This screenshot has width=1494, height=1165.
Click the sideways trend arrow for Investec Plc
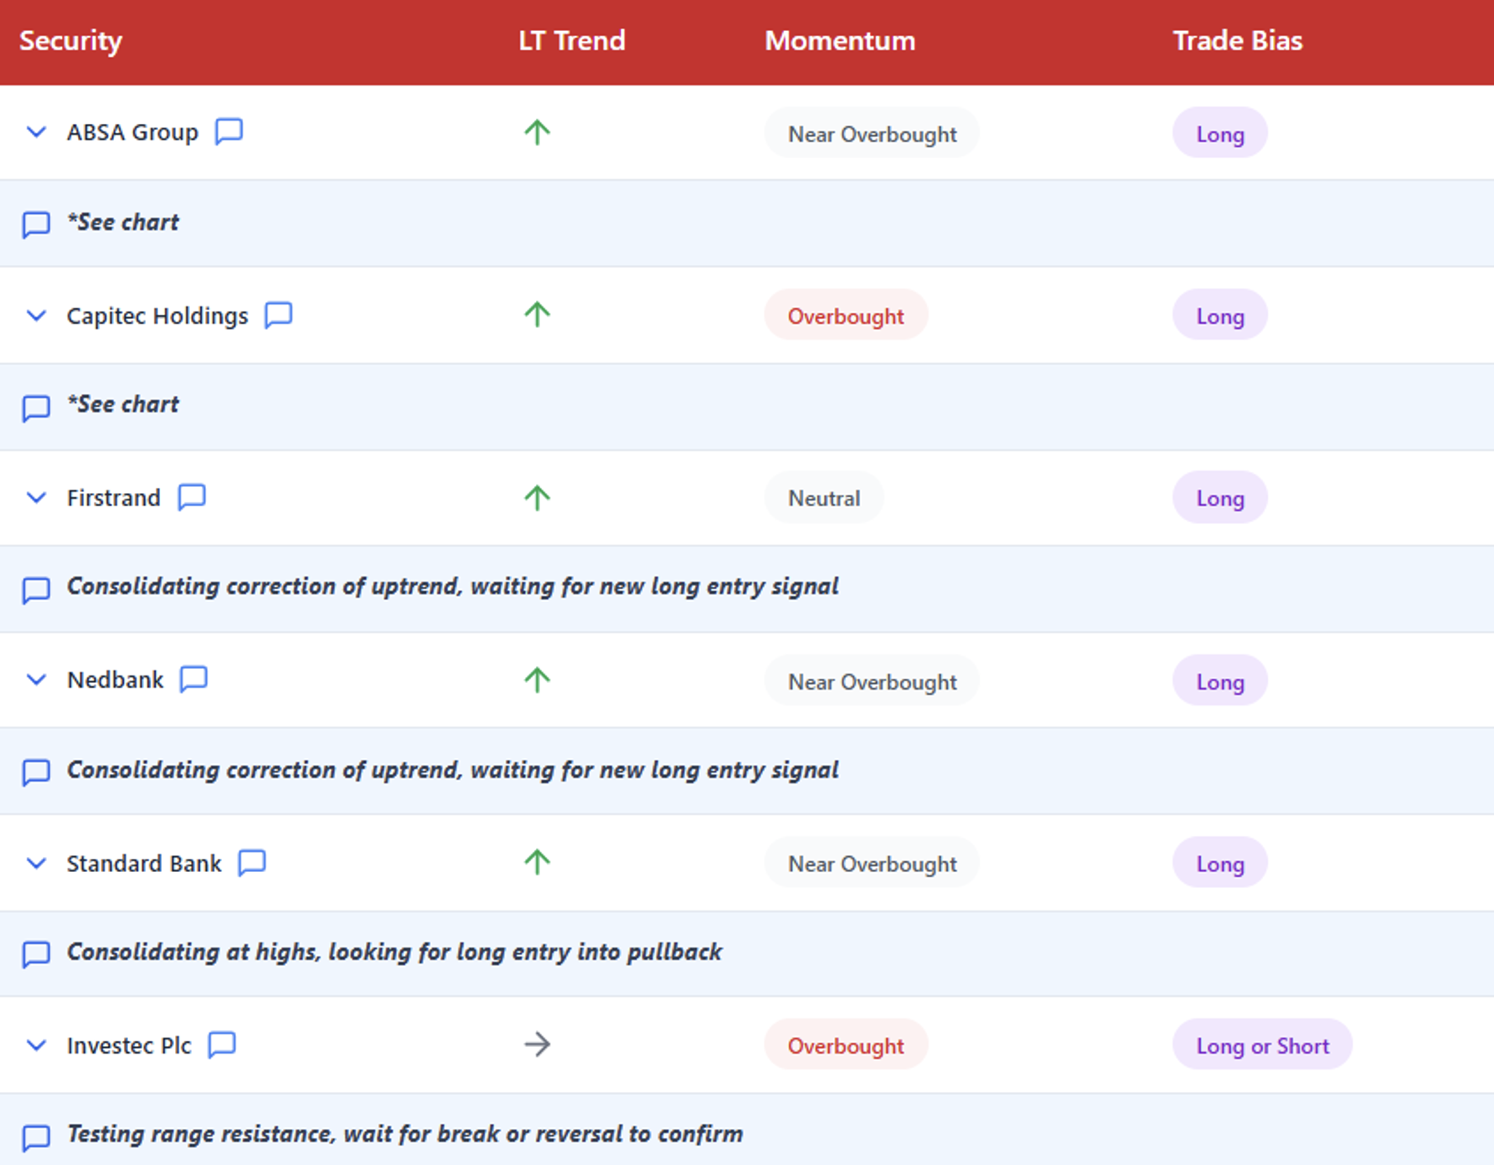coord(537,1044)
